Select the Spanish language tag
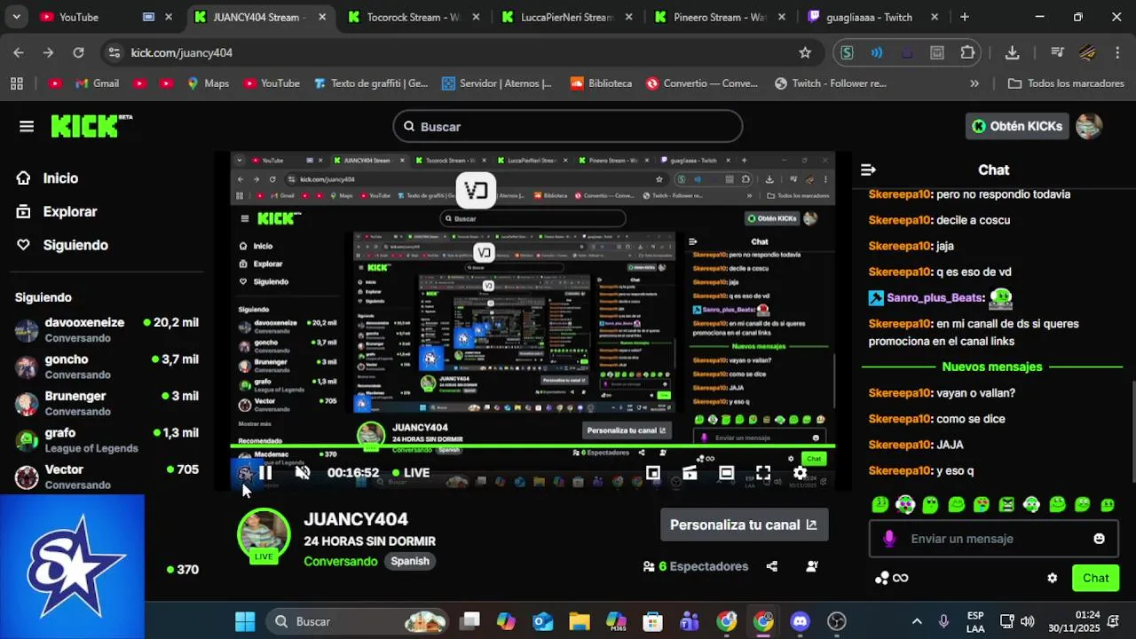The width and height of the screenshot is (1136, 639). tap(410, 561)
